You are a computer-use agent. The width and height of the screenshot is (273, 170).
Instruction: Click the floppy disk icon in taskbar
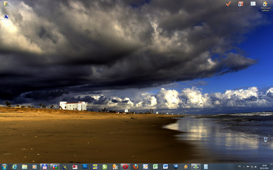pos(45,167)
